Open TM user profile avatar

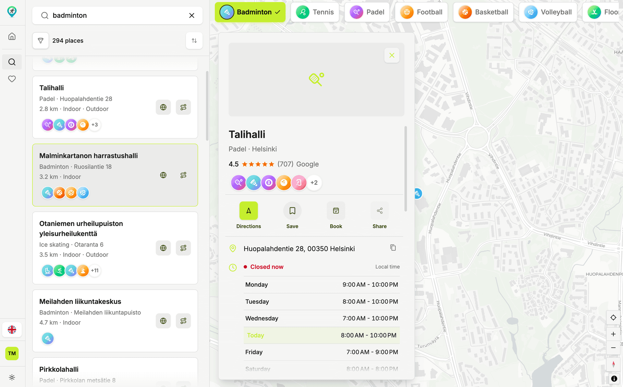pos(12,353)
